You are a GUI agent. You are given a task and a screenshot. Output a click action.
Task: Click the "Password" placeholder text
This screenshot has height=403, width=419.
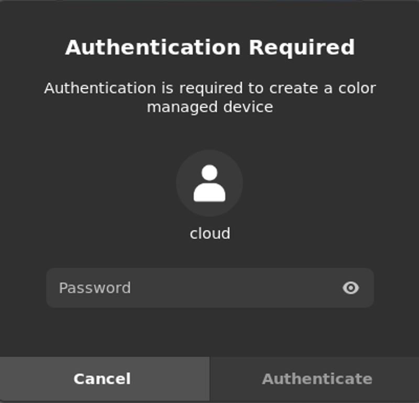[95, 288]
